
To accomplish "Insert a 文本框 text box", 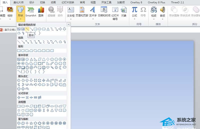I will coord(71,13).
